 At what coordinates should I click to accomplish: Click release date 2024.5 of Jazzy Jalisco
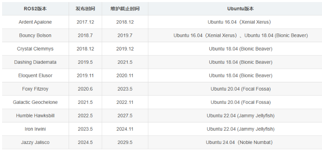click(85, 142)
